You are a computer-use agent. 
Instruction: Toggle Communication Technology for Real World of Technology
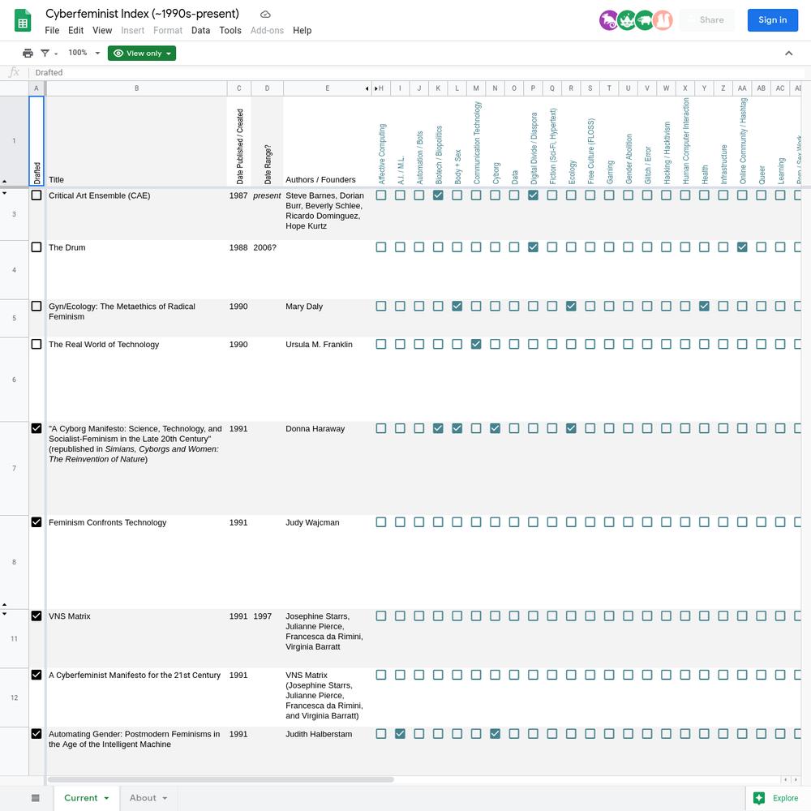476,345
